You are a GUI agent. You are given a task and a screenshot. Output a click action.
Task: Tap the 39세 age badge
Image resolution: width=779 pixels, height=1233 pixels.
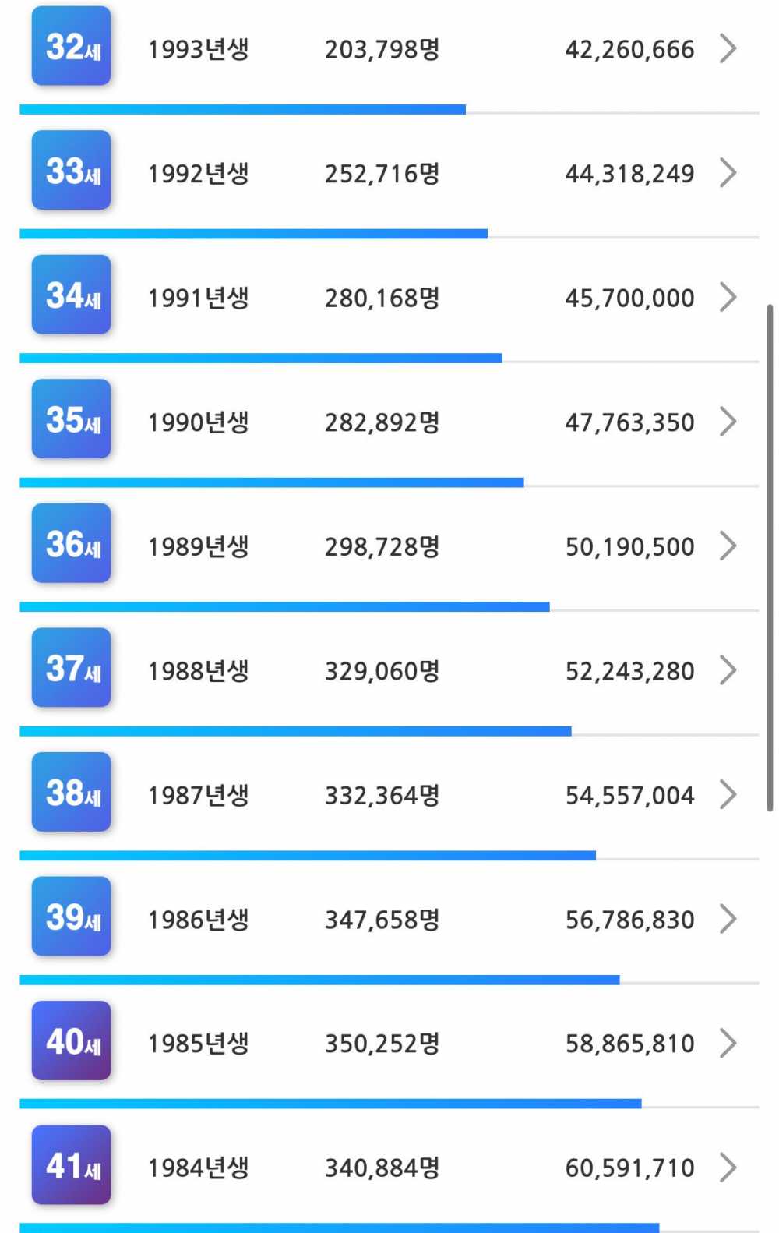click(71, 917)
